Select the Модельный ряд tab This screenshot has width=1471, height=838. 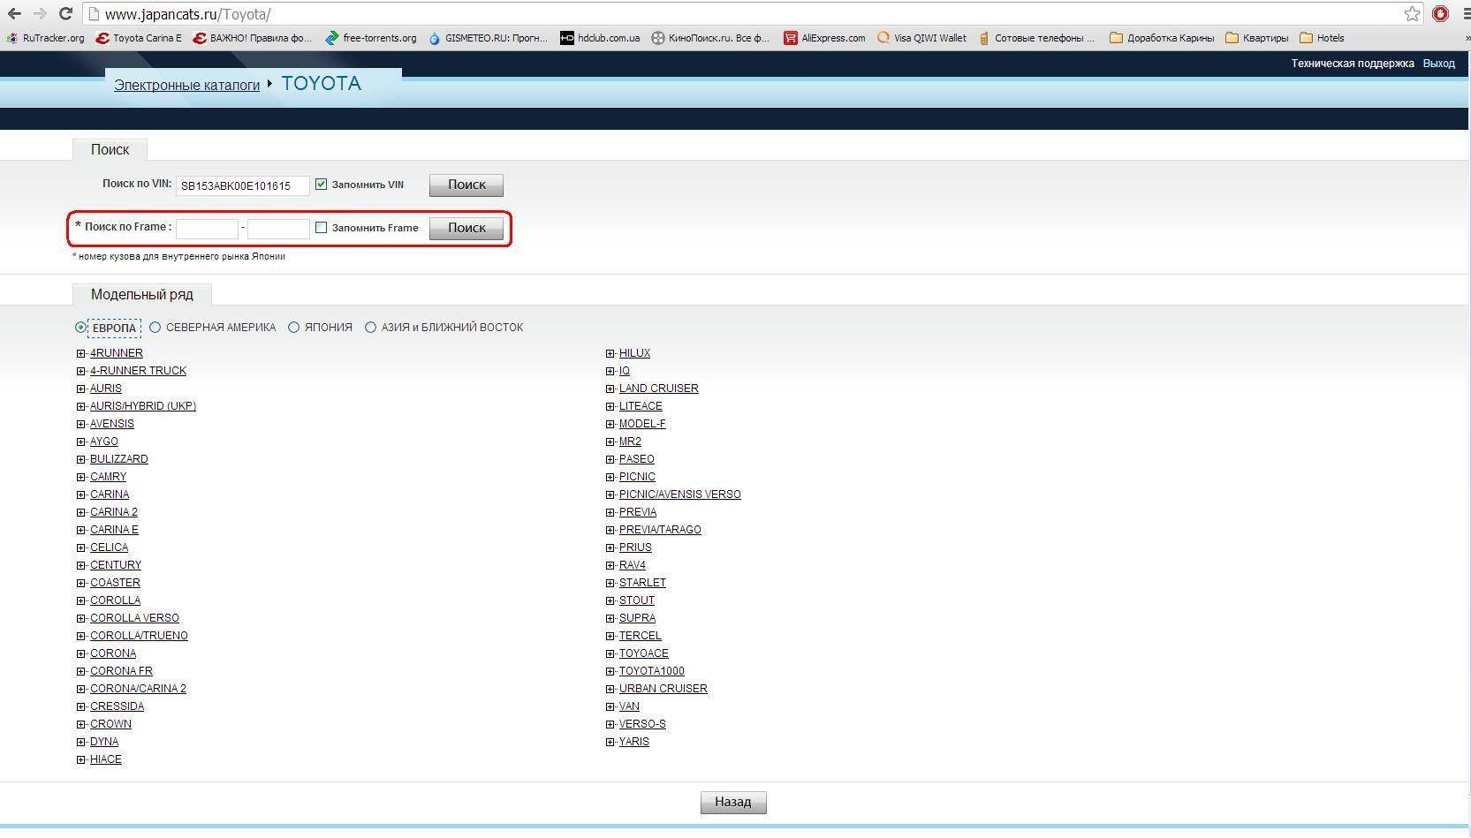[x=141, y=294]
